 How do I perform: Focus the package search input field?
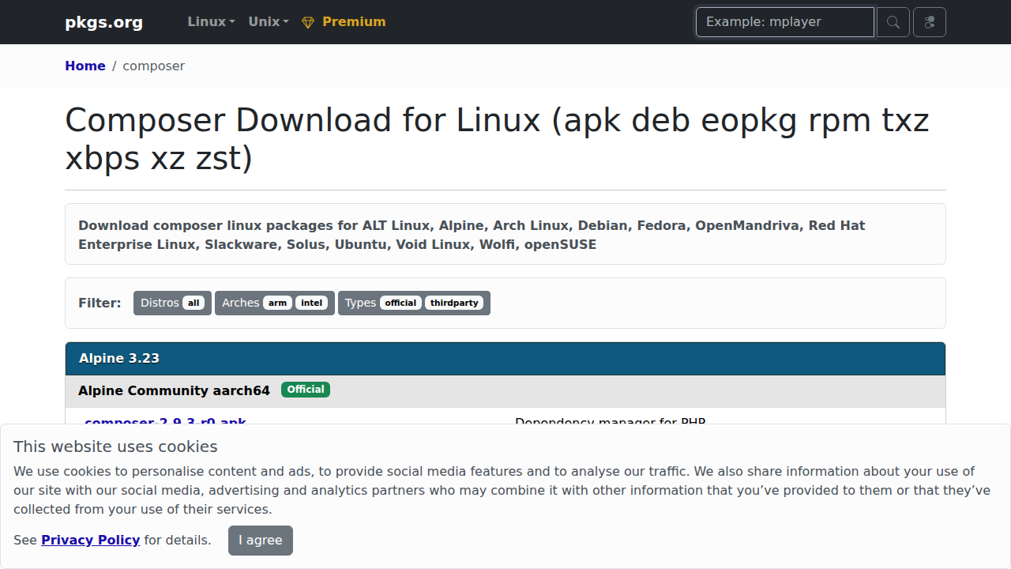point(784,22)
